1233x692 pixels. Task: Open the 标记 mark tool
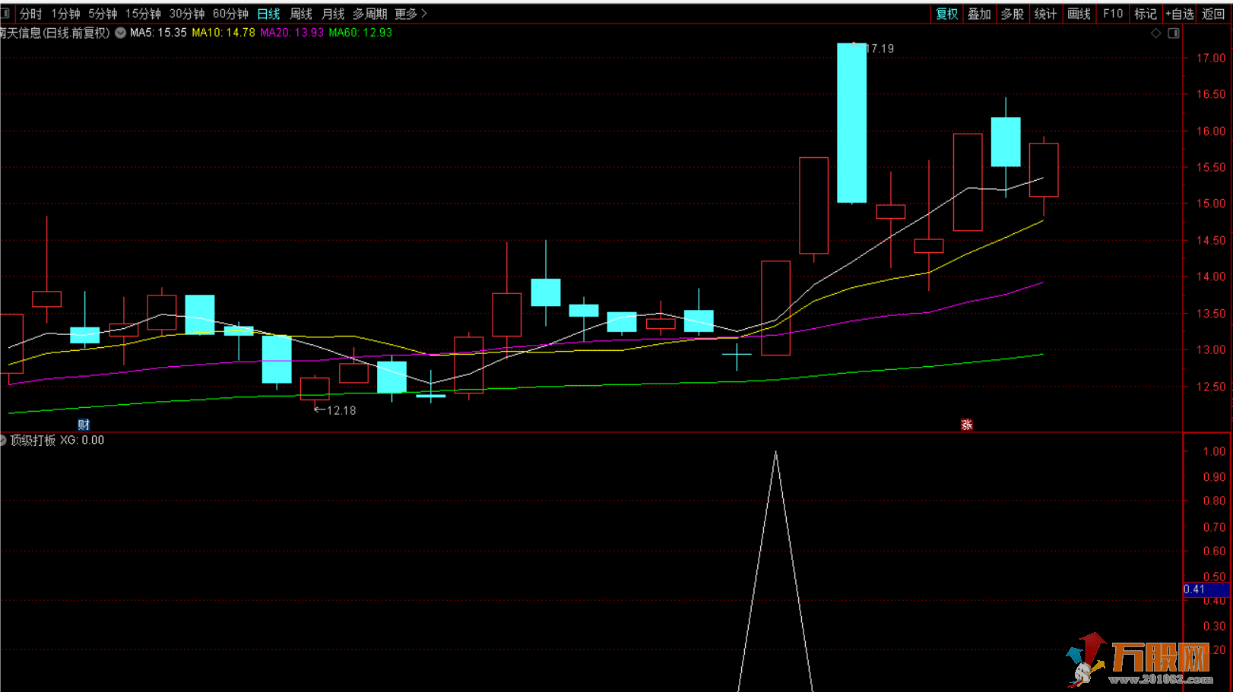pyautogui.click(x=1145, y=14)
